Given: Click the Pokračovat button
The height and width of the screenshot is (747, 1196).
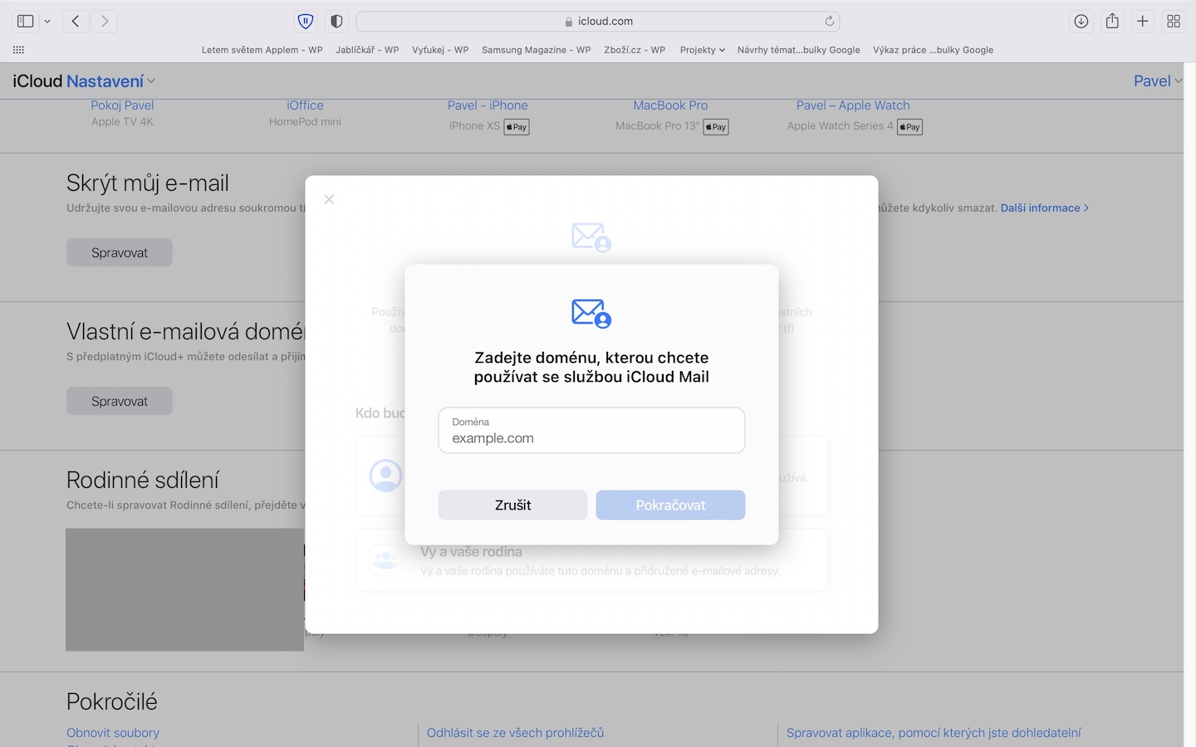Looking at the screenshot, I should 670,505.
